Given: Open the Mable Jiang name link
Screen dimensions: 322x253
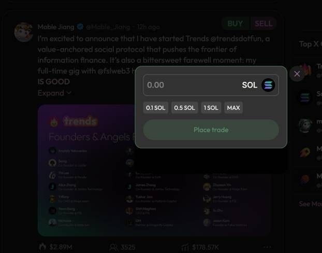Looking at the screenshot, I should [x=56, y=27].
